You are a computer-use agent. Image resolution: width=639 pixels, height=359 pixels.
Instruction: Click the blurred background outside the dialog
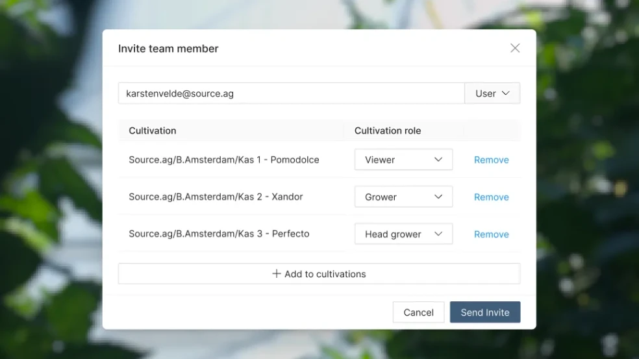(52, 195)
